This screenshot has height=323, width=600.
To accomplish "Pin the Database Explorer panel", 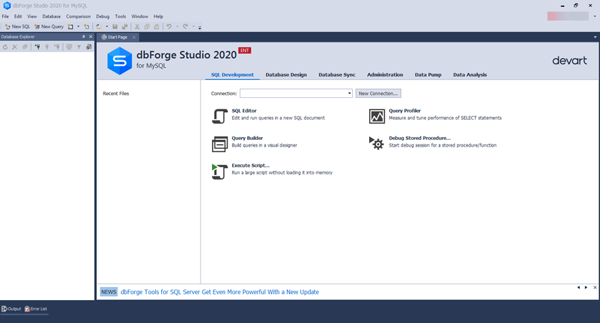I will click(x=84, y=36).
